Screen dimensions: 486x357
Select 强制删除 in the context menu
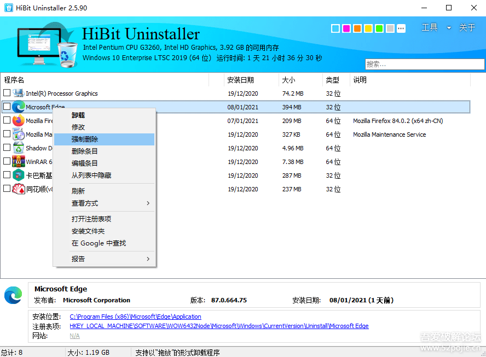click(104, 139)
